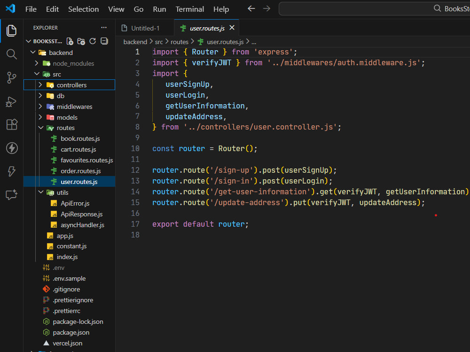Open order.routes.js file
The image size is (470, 352).
[69, 171]
